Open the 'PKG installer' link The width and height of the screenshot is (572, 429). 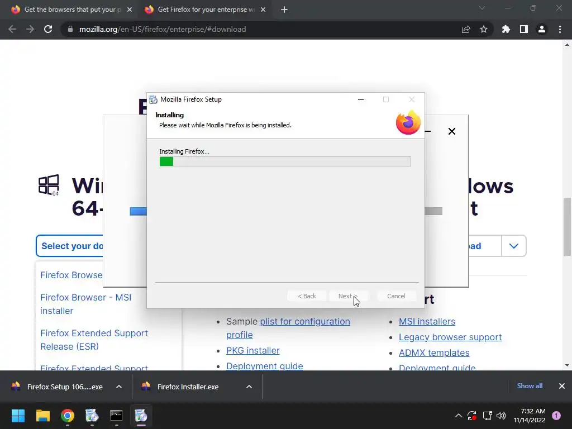(x=253, y=351)
